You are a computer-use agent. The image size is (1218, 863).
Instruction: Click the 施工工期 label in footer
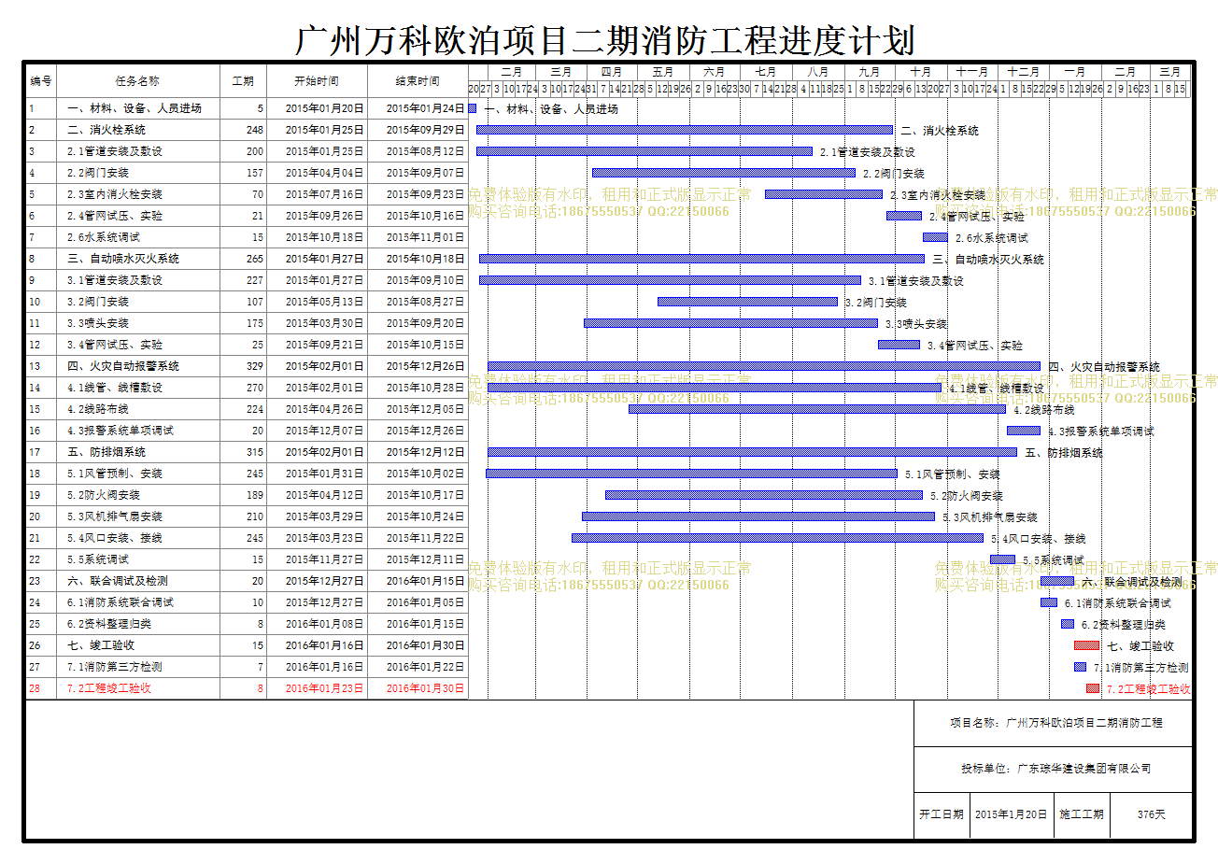[x=1082, y=814]
